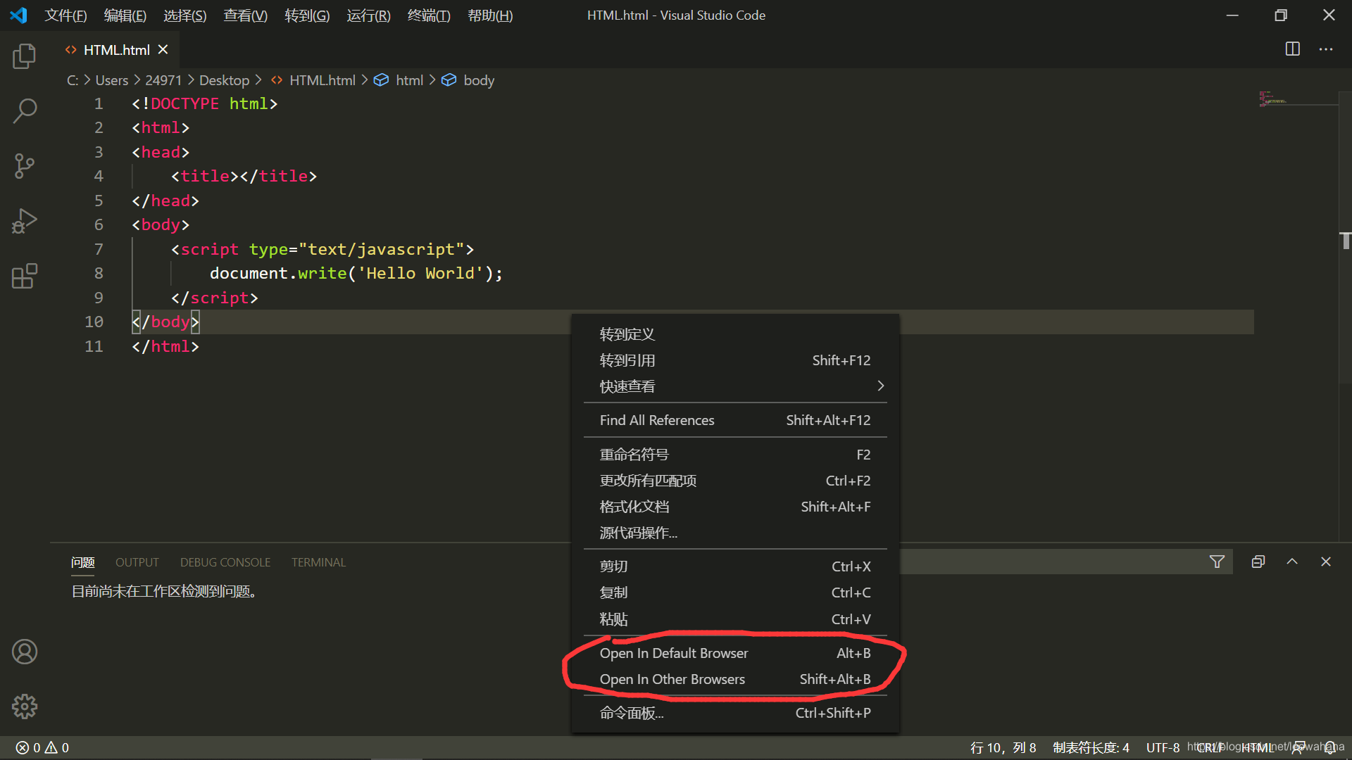
Task: Click the VS Code logo icon
Action: tap(19, 15)
